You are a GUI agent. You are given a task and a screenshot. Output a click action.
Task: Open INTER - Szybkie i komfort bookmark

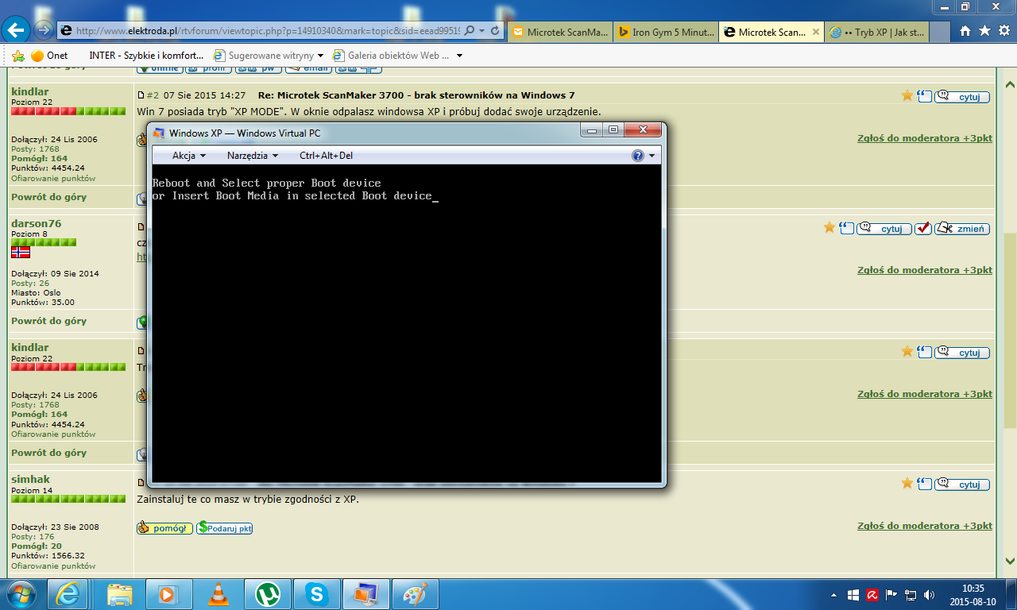click(x=146, y=56)
